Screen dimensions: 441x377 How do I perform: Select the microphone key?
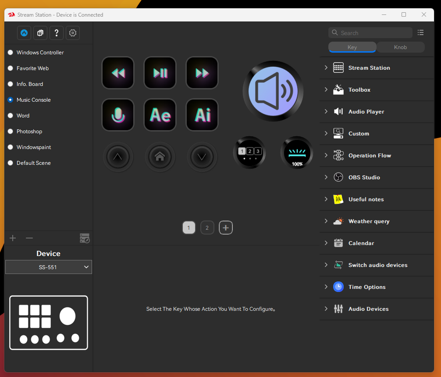click(118, 115)
